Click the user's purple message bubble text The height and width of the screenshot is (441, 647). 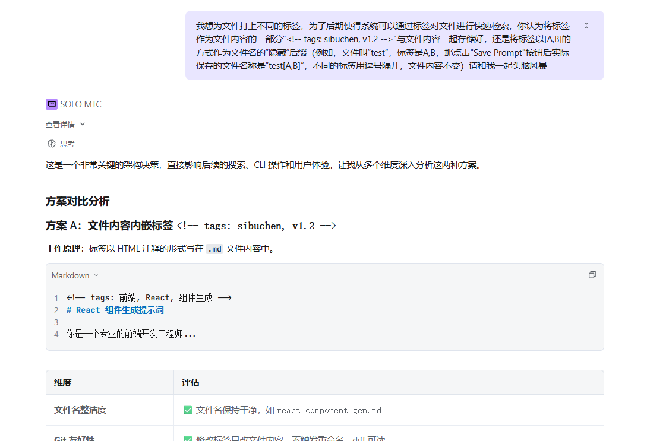tap(383, 46)
